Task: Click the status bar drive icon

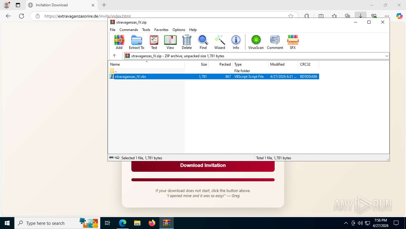Action: tap(111, 158)
